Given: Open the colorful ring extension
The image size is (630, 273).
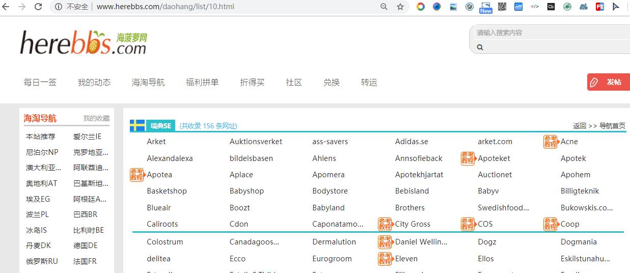Looking at the screenshot, I should click(x=421, y=7).
